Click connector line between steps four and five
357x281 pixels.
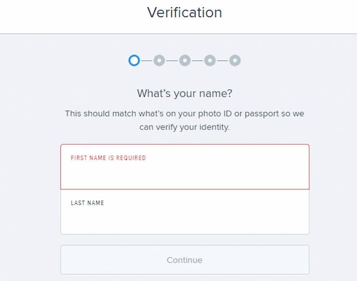(x=222, y=61)
